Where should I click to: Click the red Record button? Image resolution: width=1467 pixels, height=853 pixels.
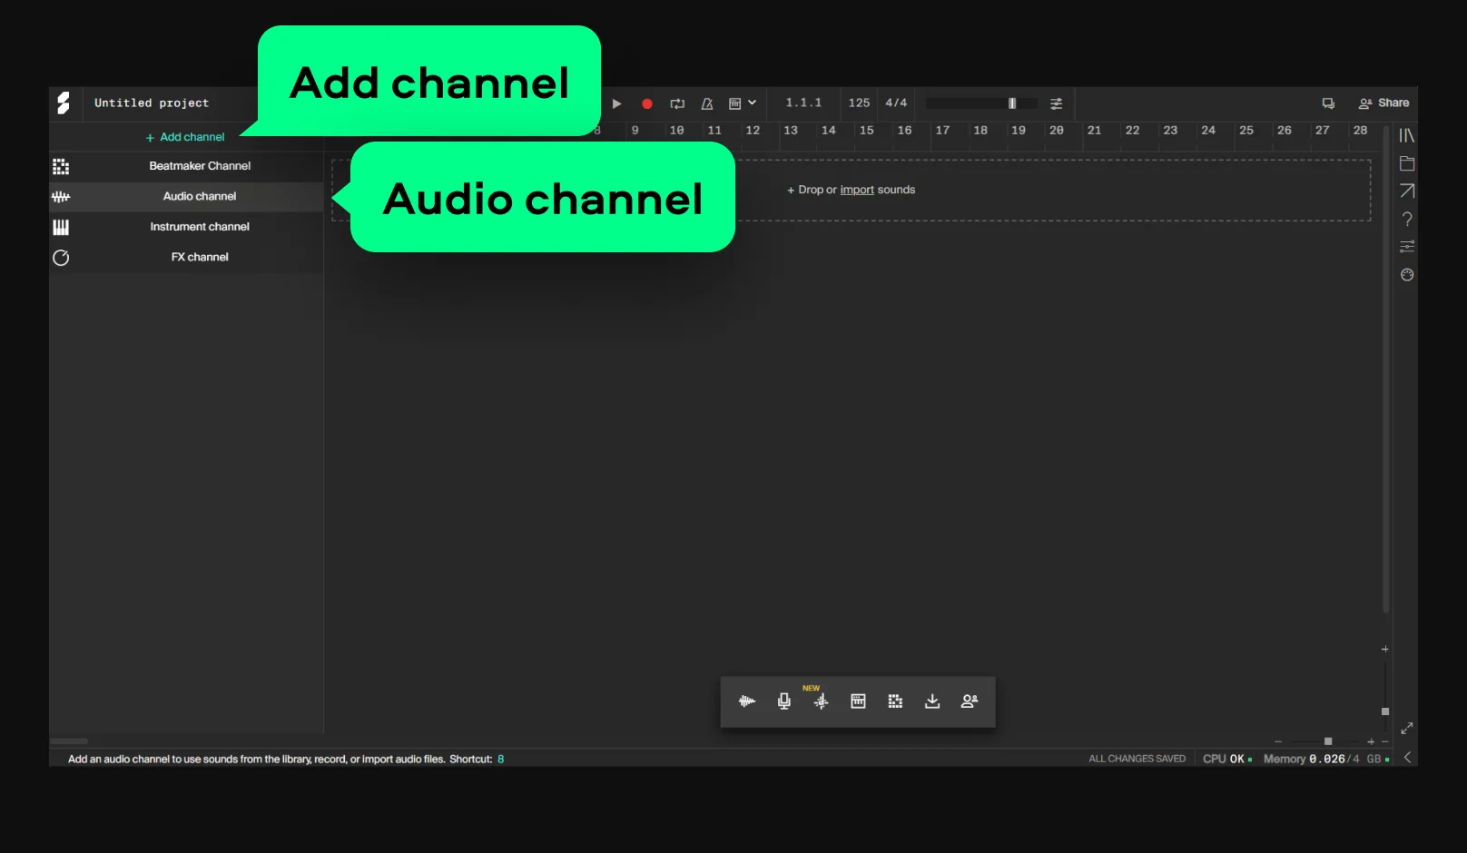(x=647, y=104)
